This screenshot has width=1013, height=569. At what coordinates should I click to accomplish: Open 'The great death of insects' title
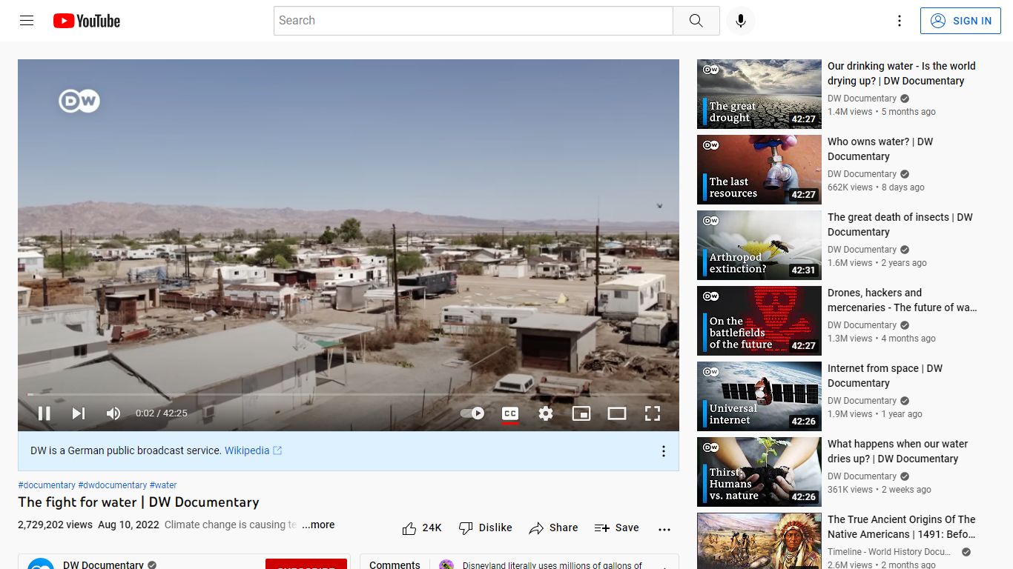click(900, 224)
